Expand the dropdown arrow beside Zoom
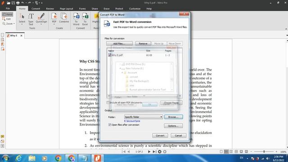 pos(14,24)
